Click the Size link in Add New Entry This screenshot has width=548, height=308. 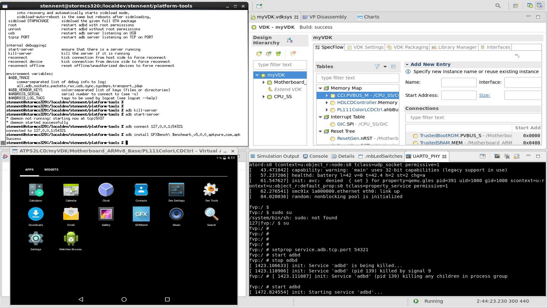485,95
